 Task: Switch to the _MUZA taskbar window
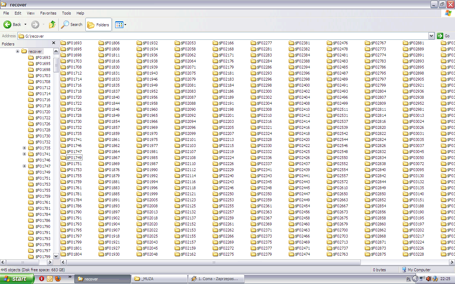(159, 279)
